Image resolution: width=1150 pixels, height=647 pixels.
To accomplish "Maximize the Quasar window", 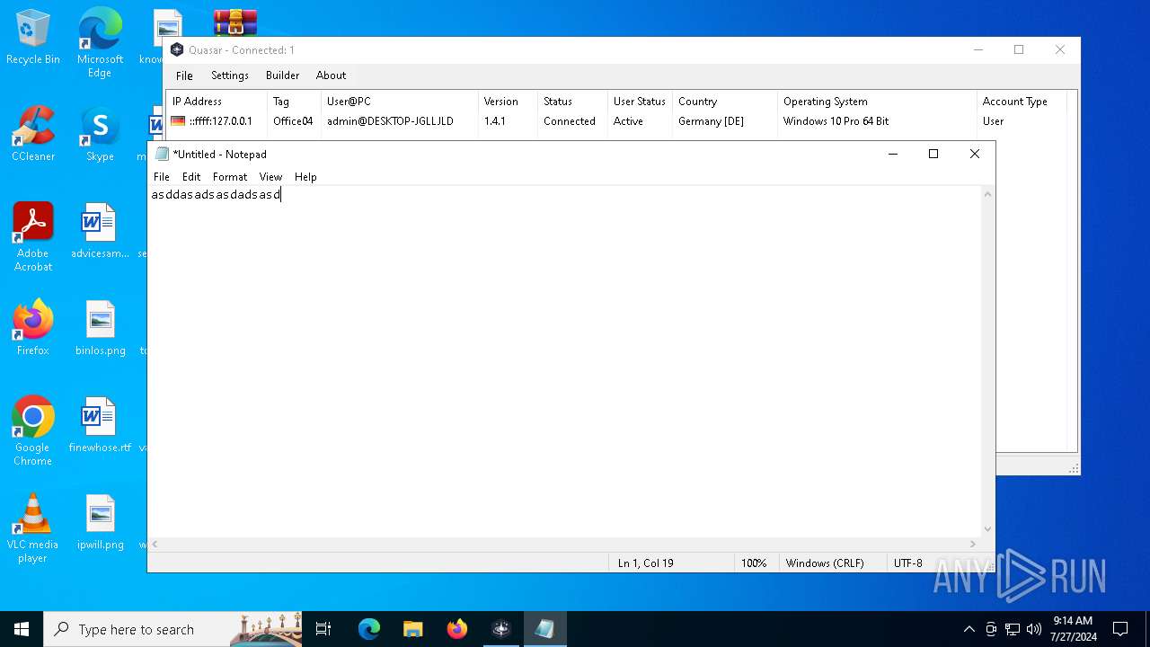I will pyautogui.click(x=1019, y=50).
